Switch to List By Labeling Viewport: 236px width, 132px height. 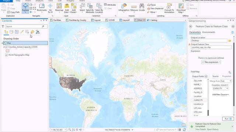click(32, 32)
